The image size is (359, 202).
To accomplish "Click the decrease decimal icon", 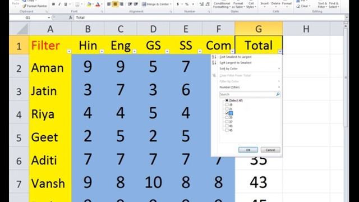I will pos(208,4).
